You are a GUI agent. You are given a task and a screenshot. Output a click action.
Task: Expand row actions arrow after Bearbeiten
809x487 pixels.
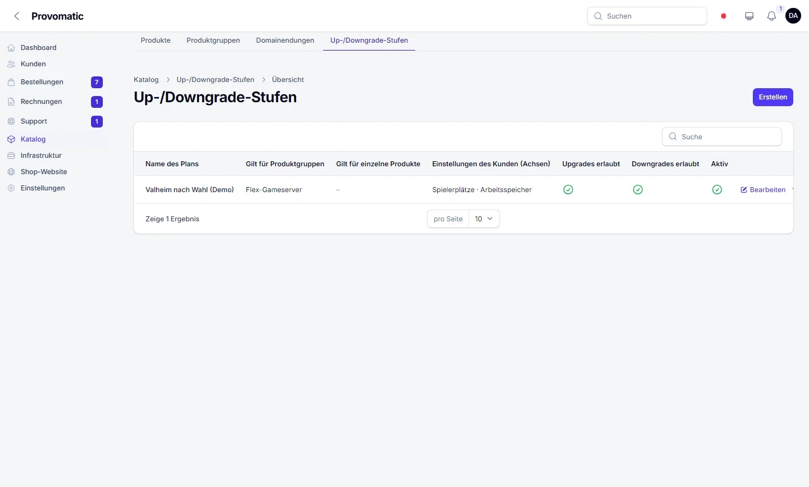793,190
